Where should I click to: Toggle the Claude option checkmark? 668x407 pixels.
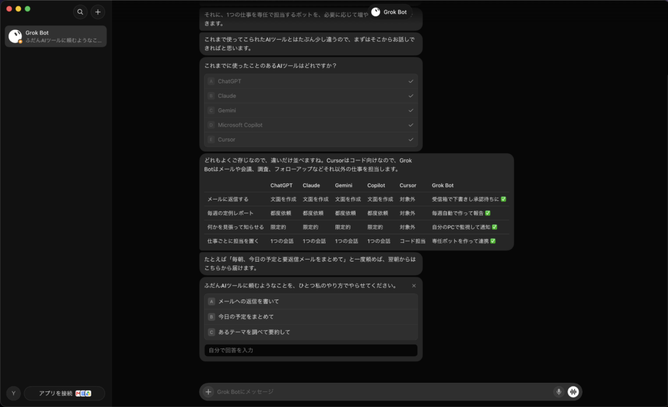(411, 96)
